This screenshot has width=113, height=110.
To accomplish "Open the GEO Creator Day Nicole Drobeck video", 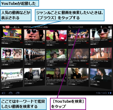I will click(x=56, y=74).
